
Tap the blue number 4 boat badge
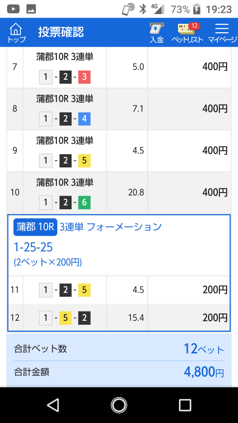(85, 119)
